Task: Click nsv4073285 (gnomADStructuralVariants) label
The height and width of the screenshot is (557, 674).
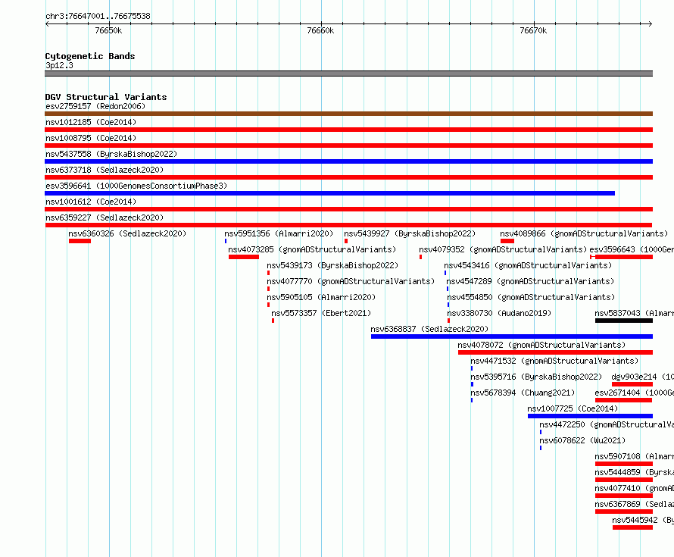Action: point(312,249)
